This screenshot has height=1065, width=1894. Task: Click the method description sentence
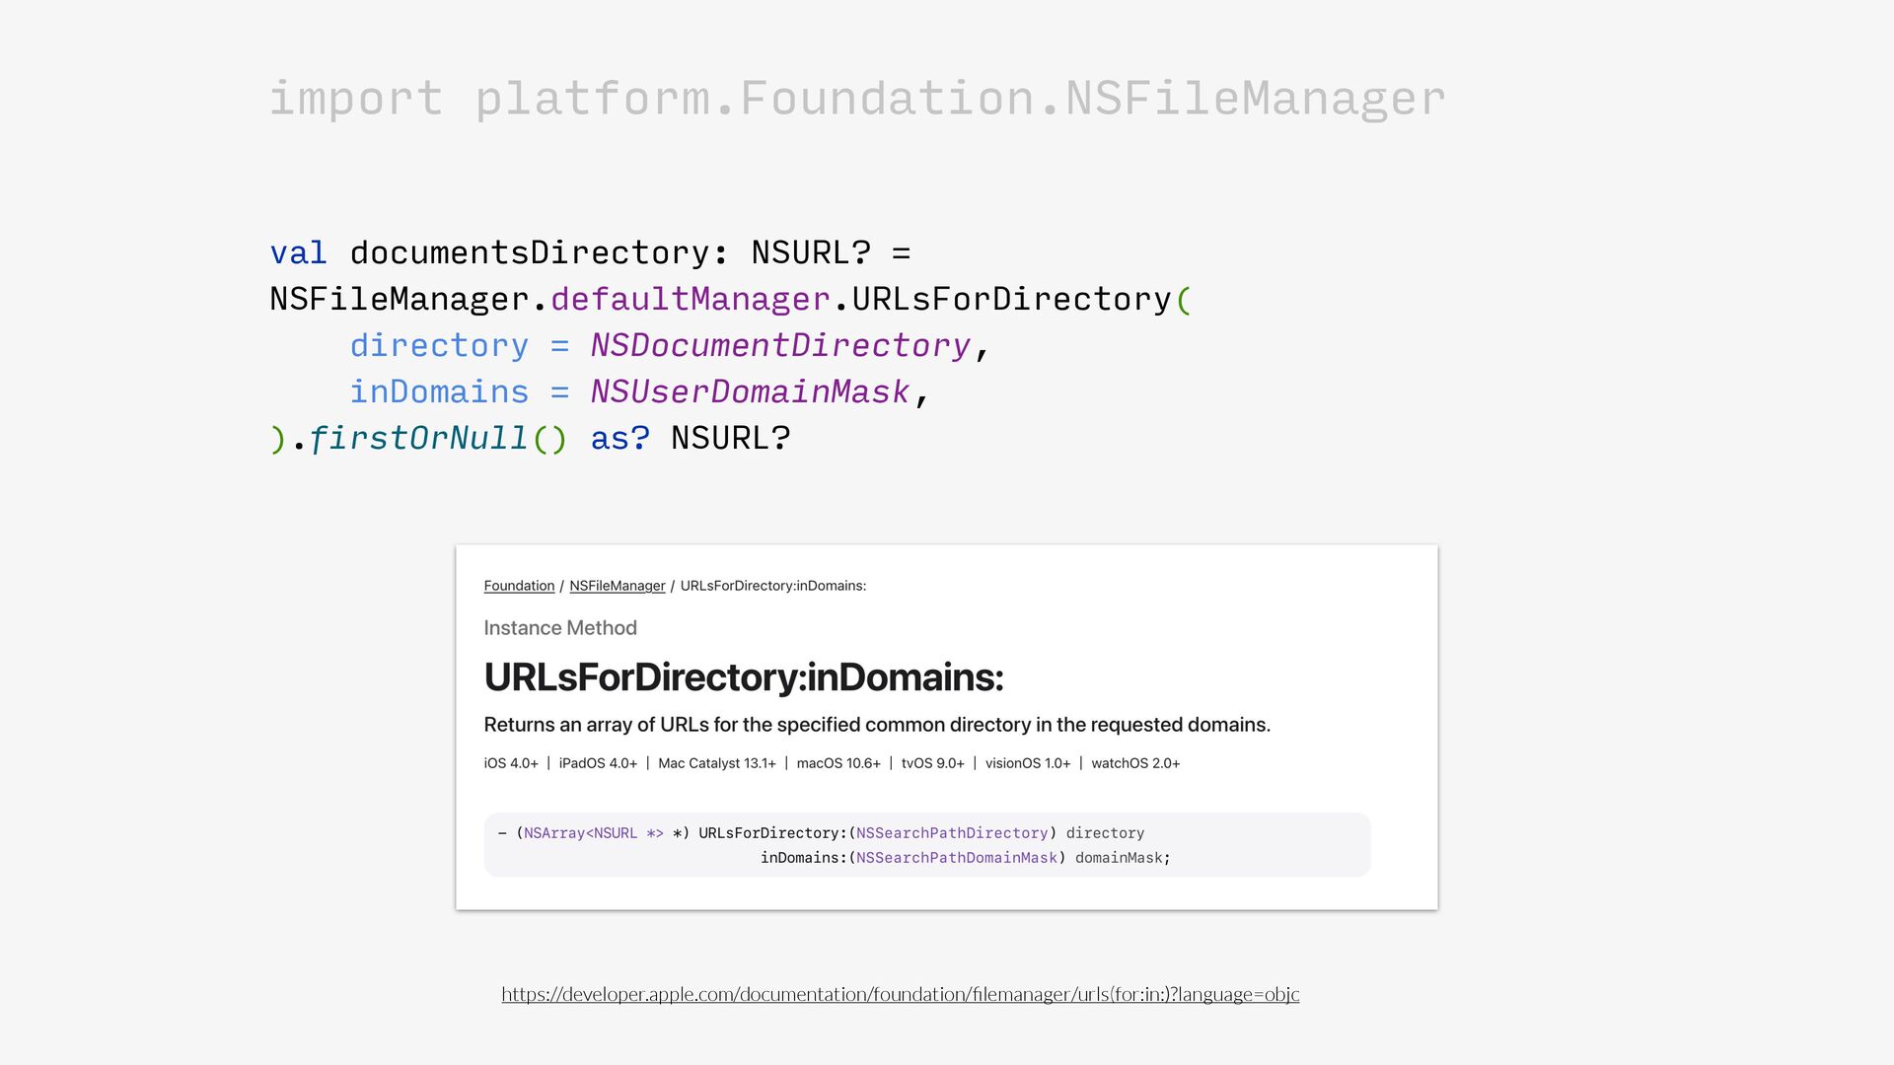(876, 725)
